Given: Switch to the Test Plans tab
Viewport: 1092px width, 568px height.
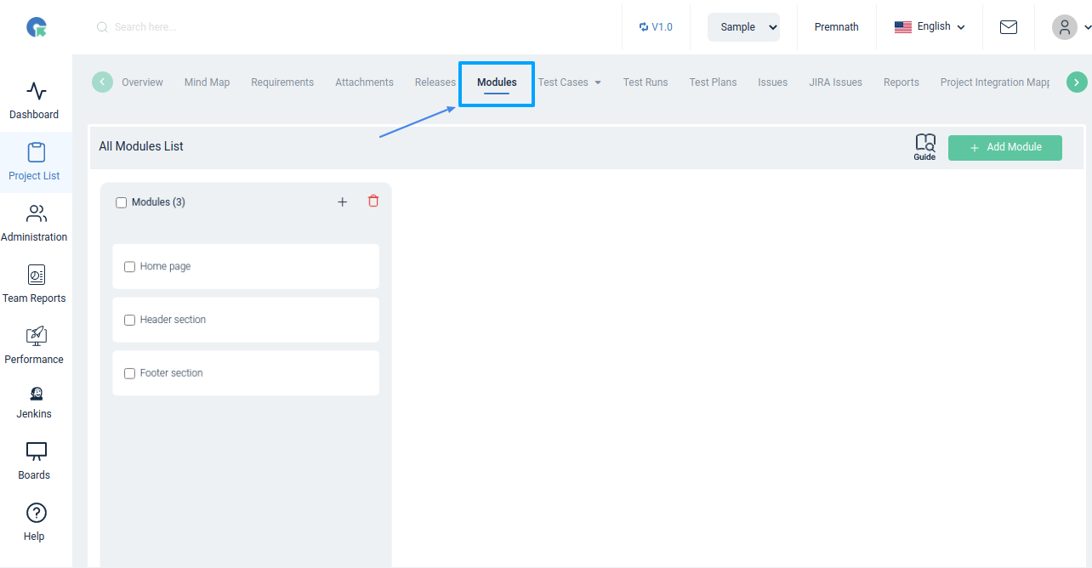Looking at the screenshot, I should tap(713, 82).
